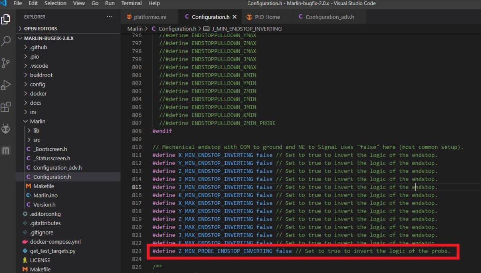Collapse the MARLIN-BUGFIX-2.0.X root folder
Image resolution: width=481 pixels, height=273 pixels.
point(68,38)
